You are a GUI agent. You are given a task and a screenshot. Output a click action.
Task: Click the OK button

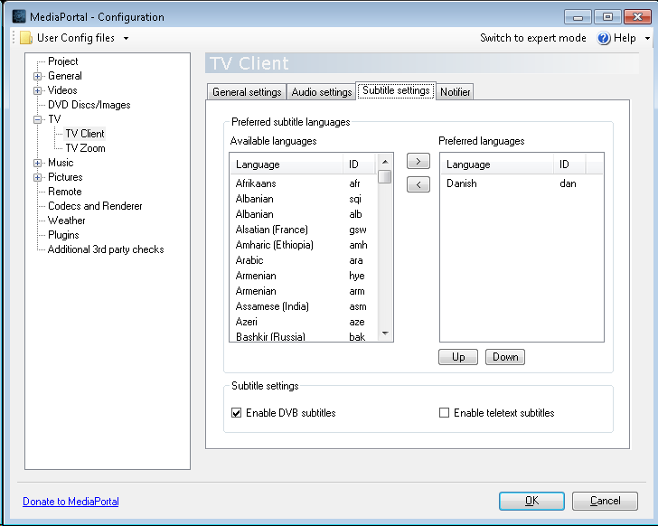coord(531,501)
